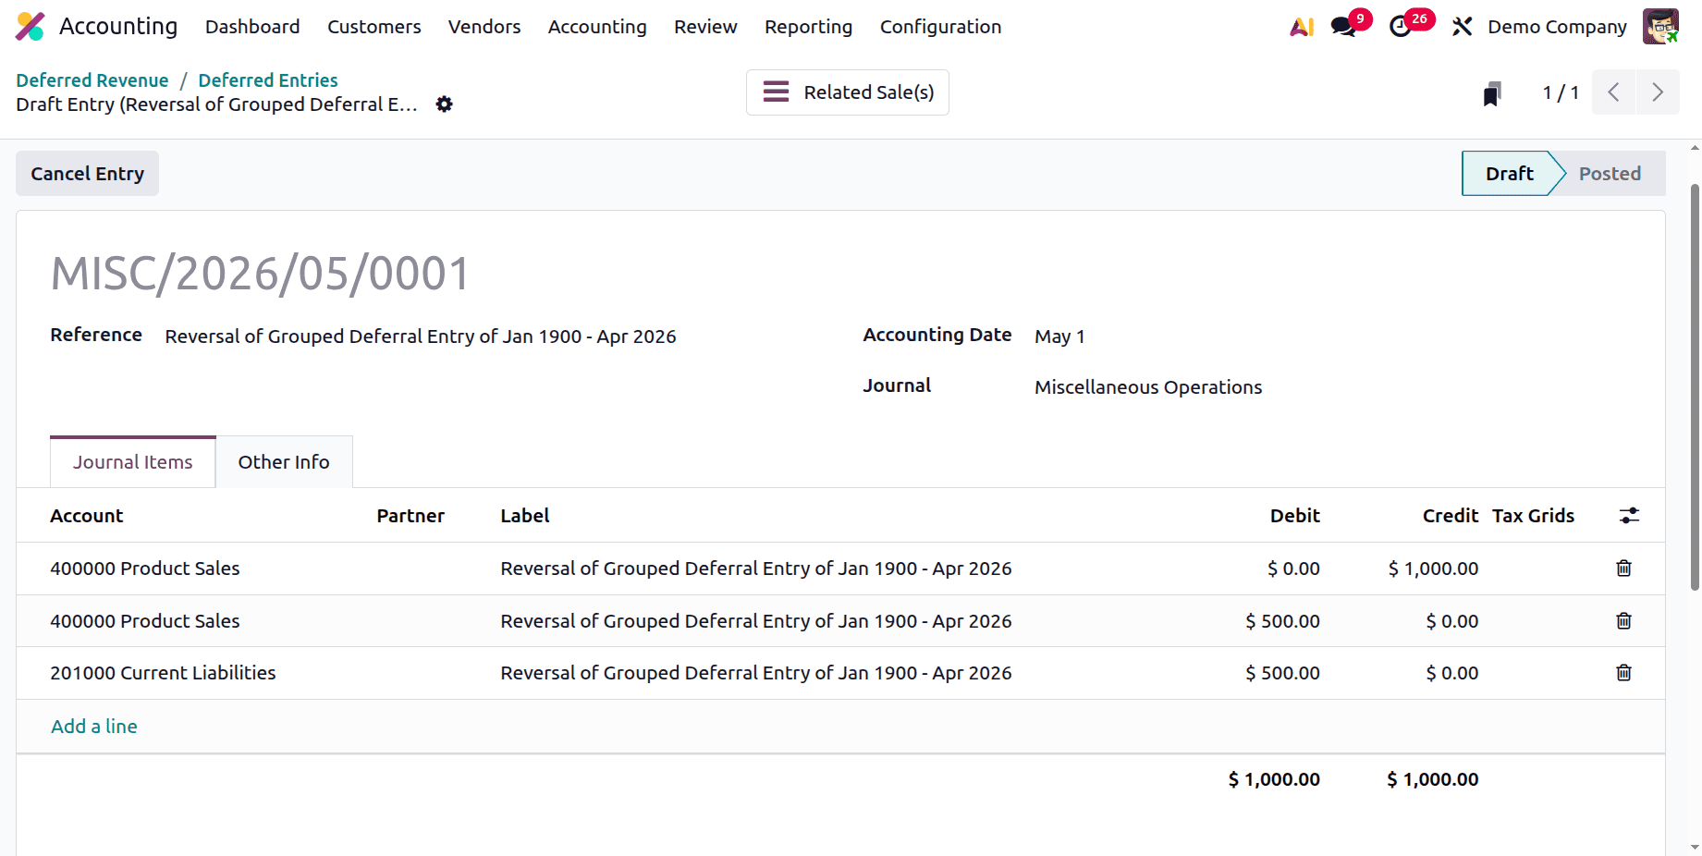Click the Cancel Entry button
This screenshot has width=1702, height=856.
(x=87, y=173)
